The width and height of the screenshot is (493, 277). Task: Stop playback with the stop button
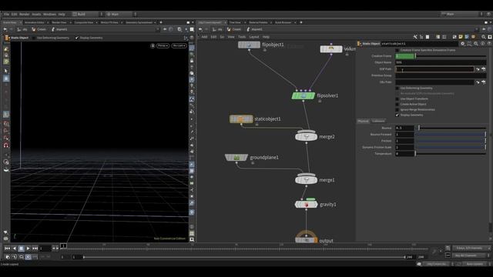pos(21,249)
